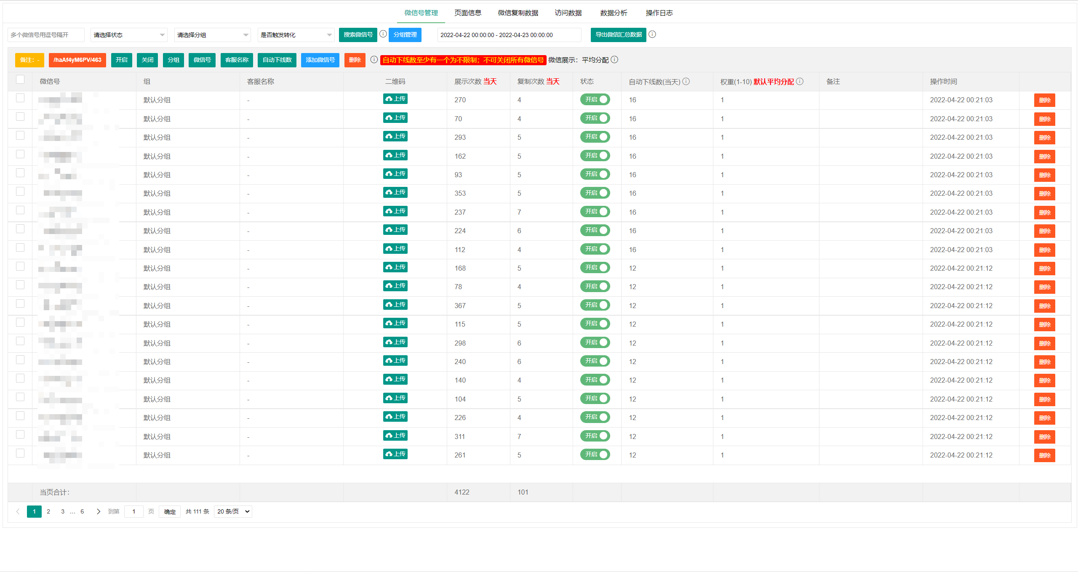Click info icon after 平均分配 label

[614, 60]
